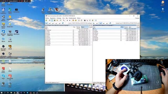
Task: Click the back arrow in the Total Commander toolbar
Action: [67, 20]
